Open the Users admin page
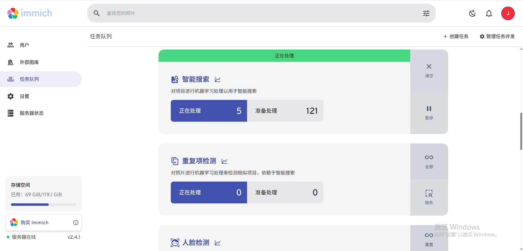The image size is (523, 251). click(24, 45)
